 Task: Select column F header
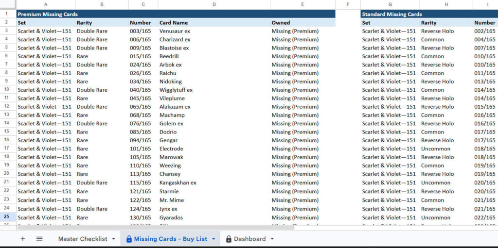point(348,4)
